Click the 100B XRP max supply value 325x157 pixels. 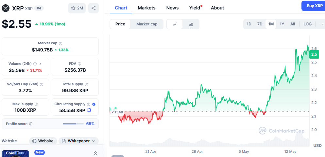click(x=25, y=110)
